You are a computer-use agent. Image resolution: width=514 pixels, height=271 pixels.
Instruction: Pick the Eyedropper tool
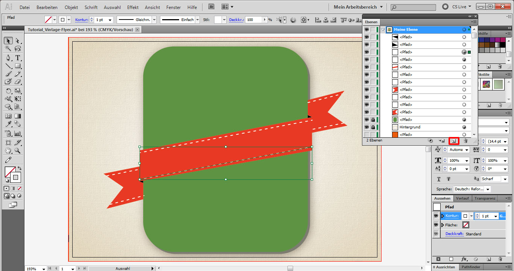pyautogui.click(x=8, y=124)
